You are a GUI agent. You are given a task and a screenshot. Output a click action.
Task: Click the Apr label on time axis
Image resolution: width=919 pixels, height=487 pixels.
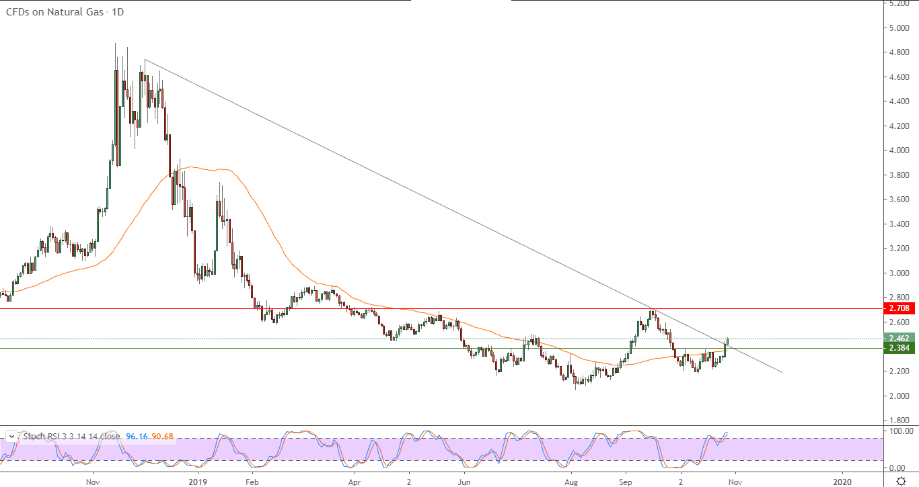355,482
